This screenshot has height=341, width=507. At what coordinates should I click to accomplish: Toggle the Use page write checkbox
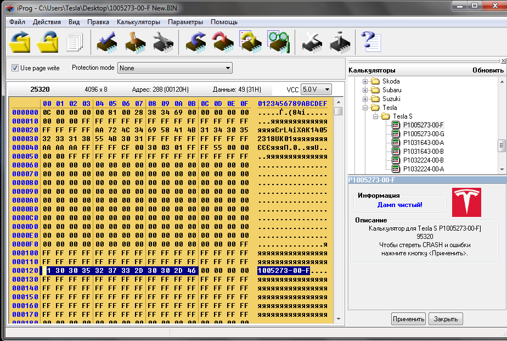point(15,68)
